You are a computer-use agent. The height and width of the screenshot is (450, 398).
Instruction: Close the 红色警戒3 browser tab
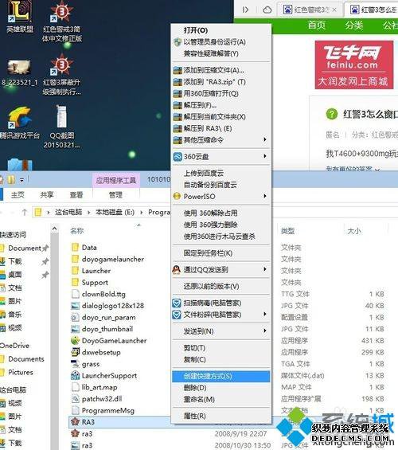(x=334, y=10)
